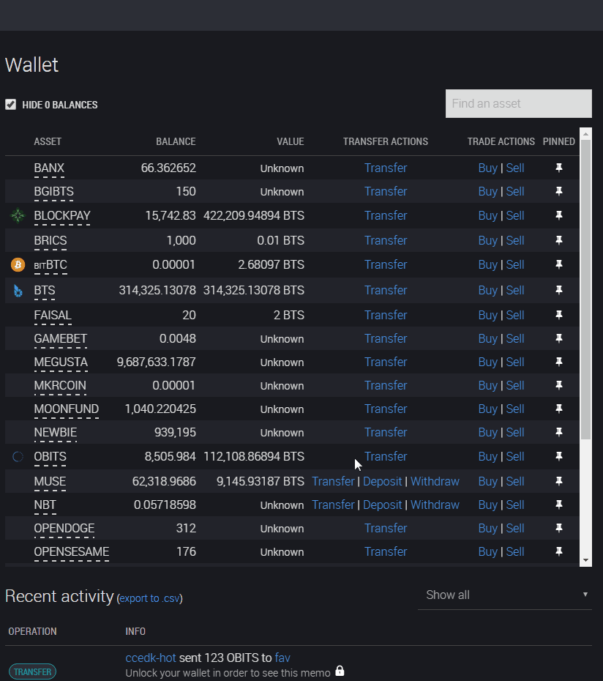Open the fav account link
The height and width of the screenshot is (681, 603).
click(282, 658)
